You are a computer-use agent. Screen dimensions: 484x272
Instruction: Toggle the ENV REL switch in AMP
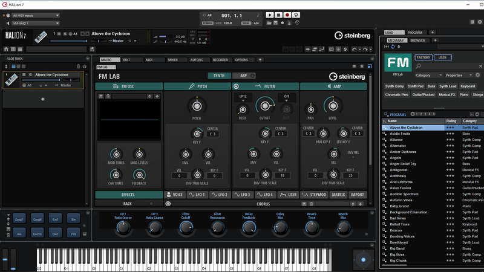[x=353, y=157]
